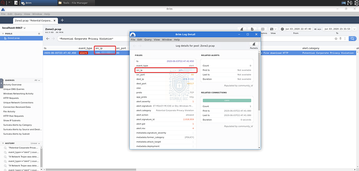The height and width of the screenshot is (171, 359).
Task: Click the alert.signature_id value 2,018,959
Action: coord(188,120)
